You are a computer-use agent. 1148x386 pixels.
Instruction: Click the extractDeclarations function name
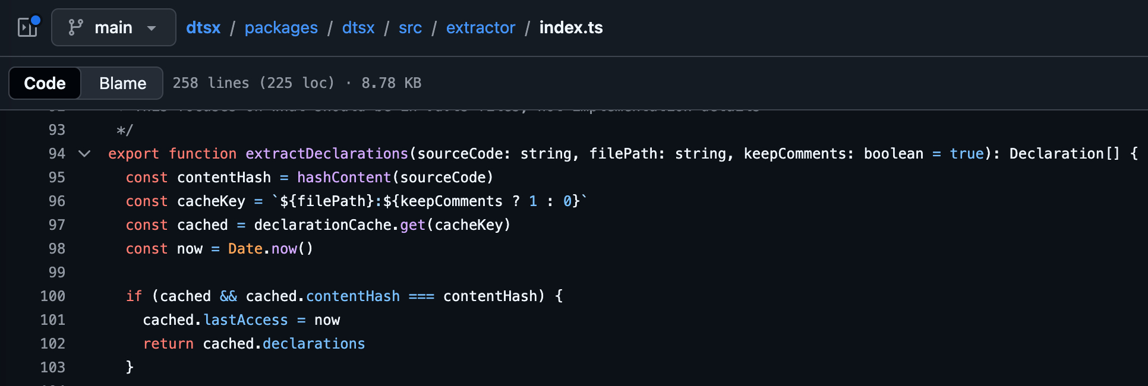click(327, 154)
